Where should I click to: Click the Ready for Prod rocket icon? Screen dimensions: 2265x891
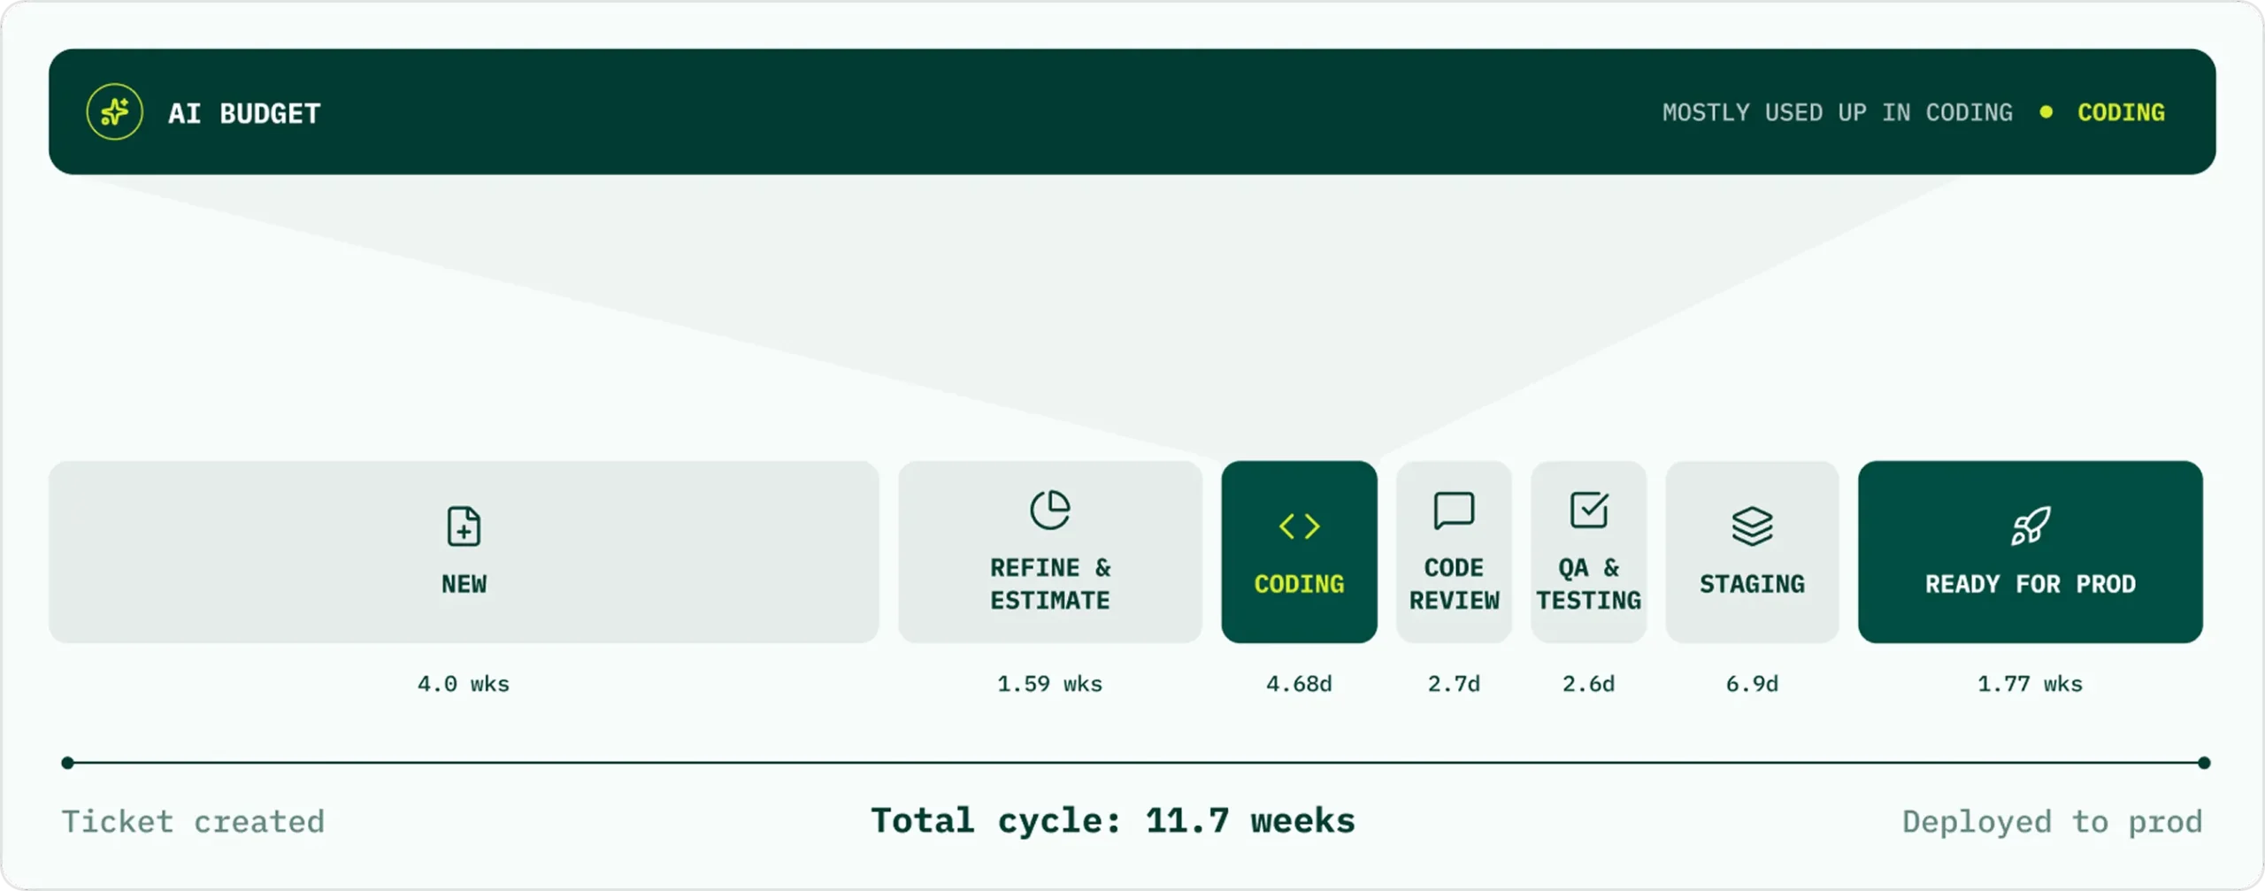coord(2030,526)
